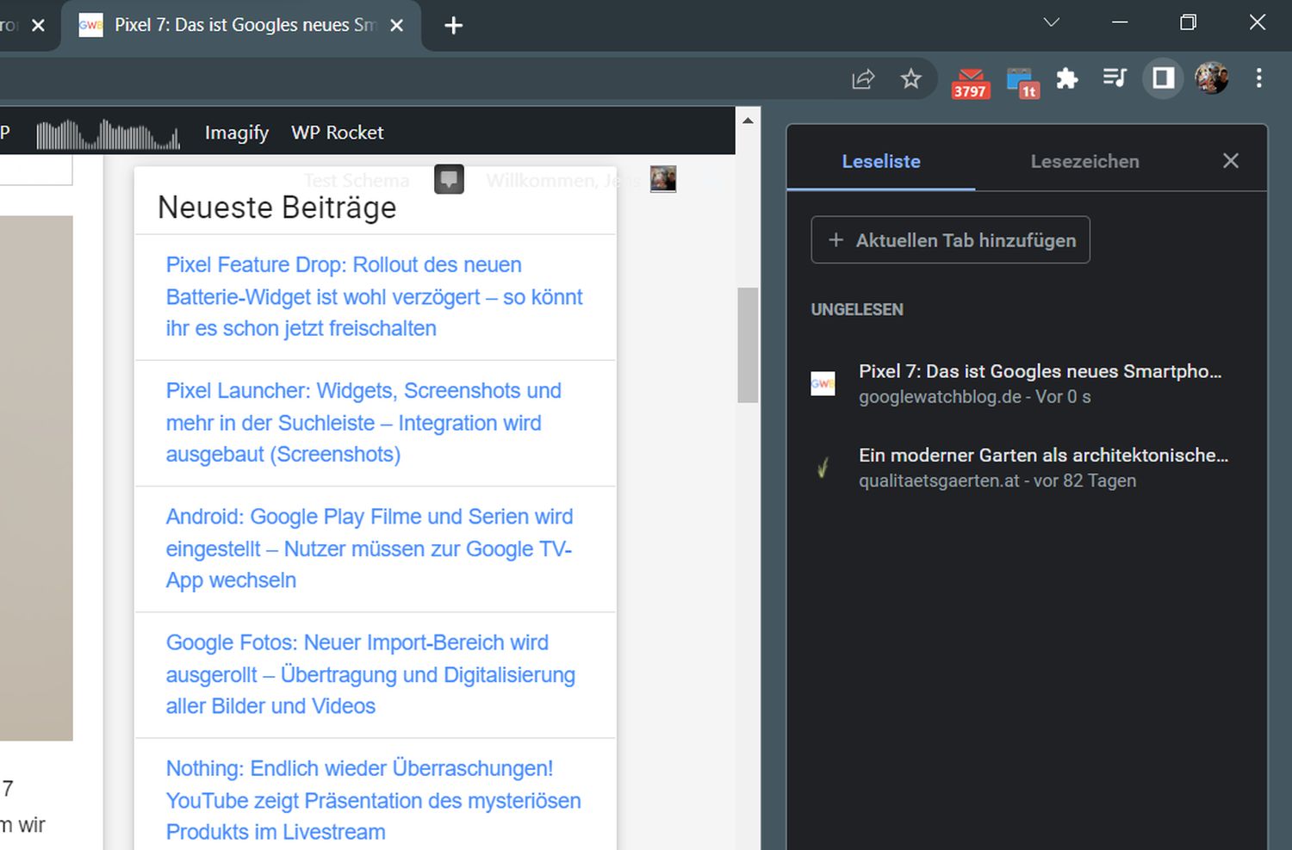
Task: Expand the tab search chevron
Action: [x=1051, y=22]
